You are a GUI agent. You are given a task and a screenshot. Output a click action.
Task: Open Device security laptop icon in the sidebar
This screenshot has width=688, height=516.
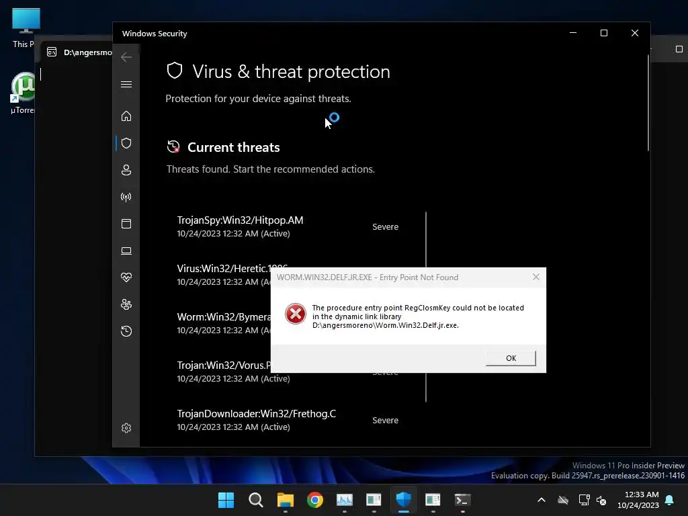point(126,251)
